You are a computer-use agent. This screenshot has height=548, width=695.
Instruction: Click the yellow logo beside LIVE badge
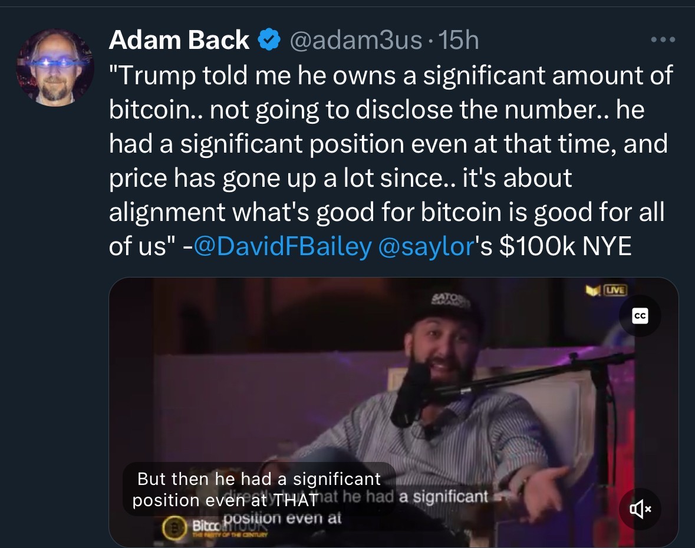click(x=591, y=290)
